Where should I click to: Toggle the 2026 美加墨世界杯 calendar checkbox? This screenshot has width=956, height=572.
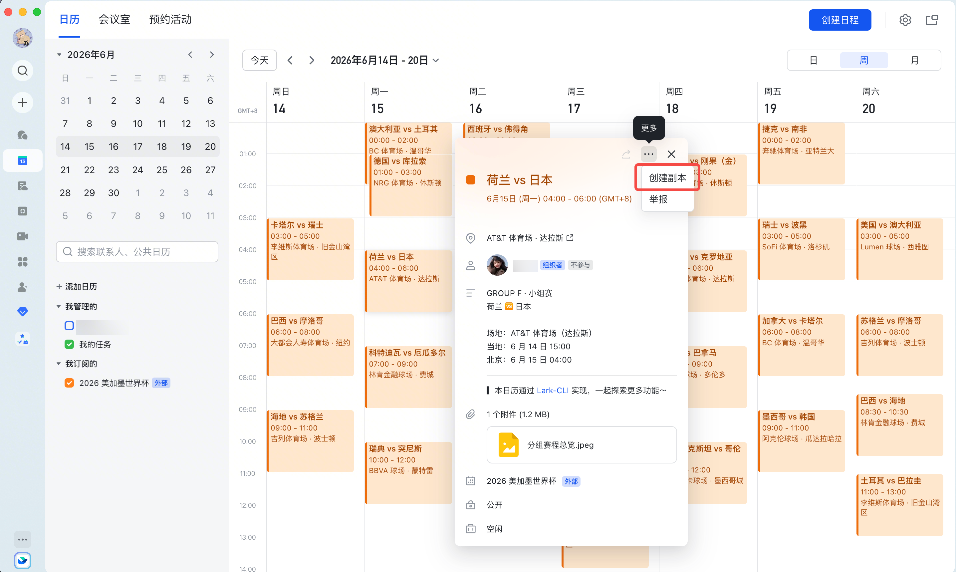point(69,383)
